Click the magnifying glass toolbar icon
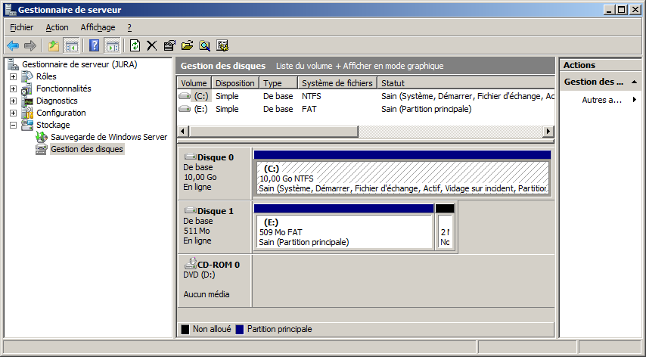The image size is (646, 357). (204, 45)
